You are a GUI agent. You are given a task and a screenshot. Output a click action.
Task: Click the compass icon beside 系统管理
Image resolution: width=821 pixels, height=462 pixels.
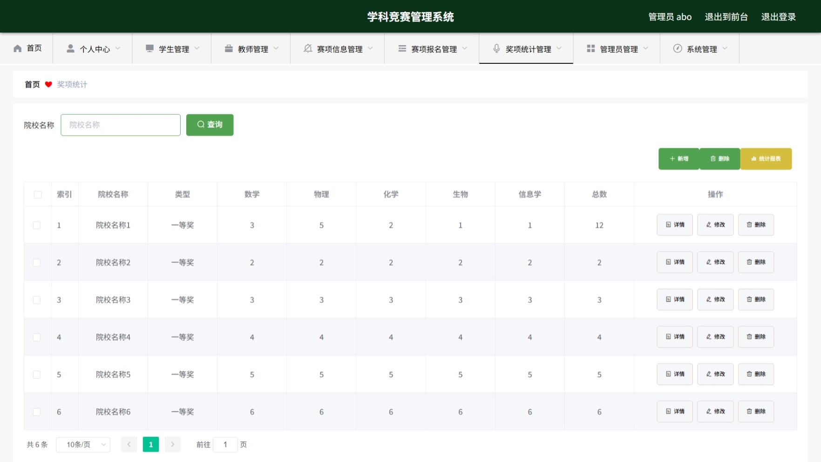678,48
